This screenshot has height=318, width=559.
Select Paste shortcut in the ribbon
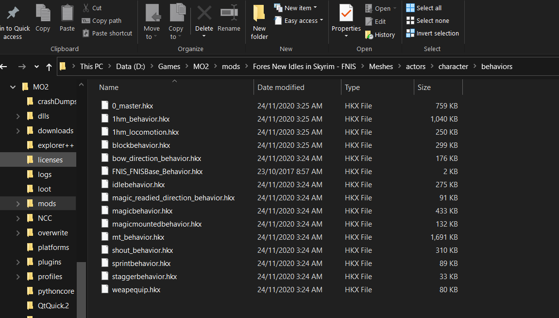click(107, 33)
